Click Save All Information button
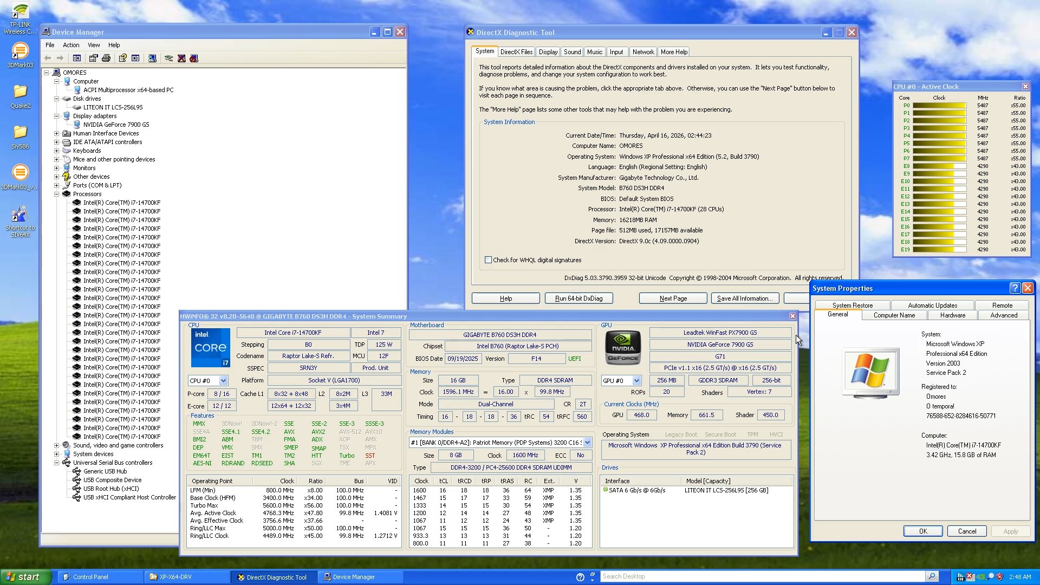This screenshot has width=1040, height=585. click(745, 298)
